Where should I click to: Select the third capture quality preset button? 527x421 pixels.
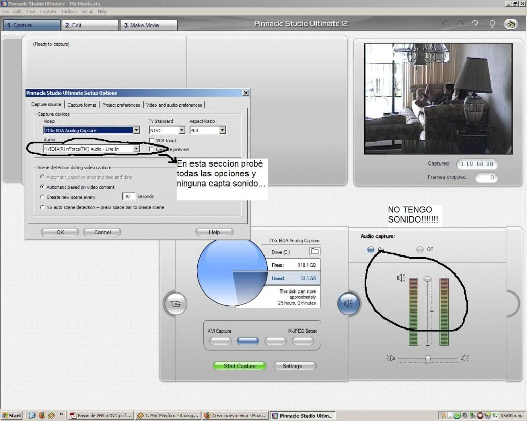(x=275, y=341)
